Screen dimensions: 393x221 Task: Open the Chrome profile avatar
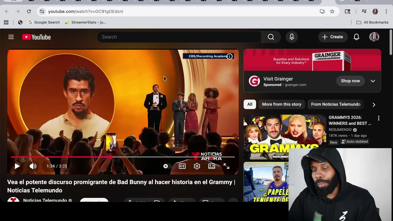click(375, 11)
